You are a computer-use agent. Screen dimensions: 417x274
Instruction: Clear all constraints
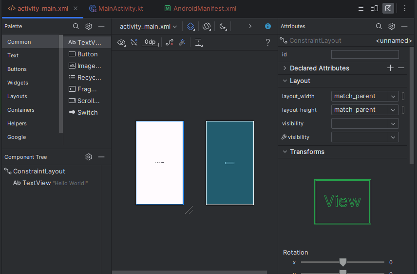click(x=170, y=42)
